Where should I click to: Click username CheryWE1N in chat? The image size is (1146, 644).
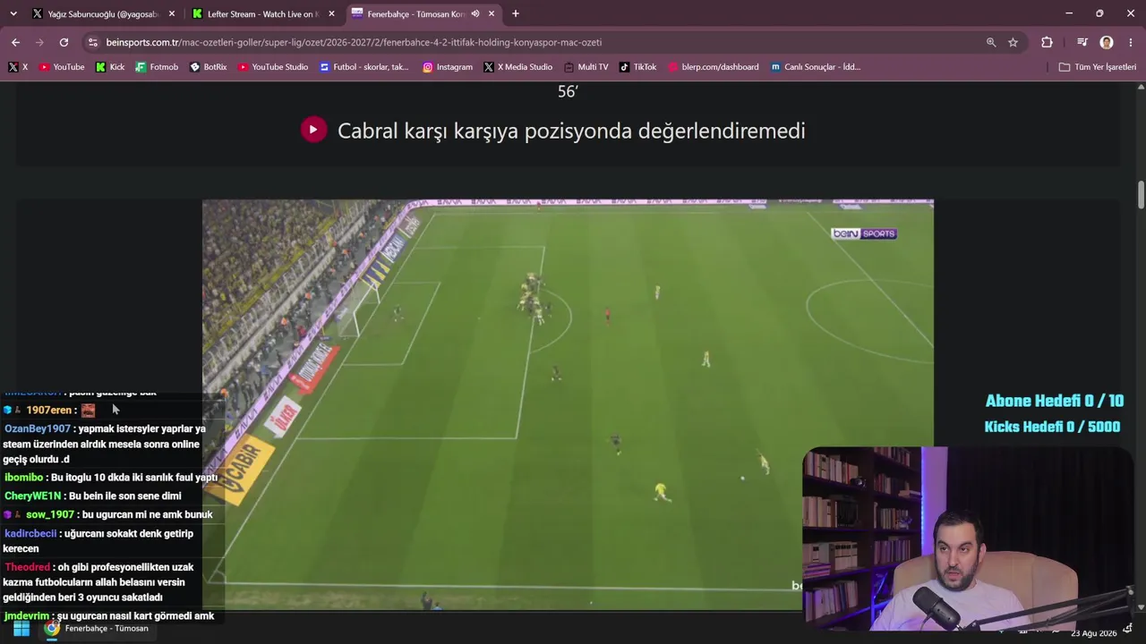32,496
